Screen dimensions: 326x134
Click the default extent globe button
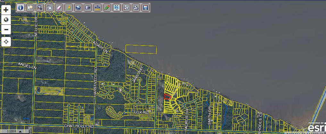click(6, 20)
